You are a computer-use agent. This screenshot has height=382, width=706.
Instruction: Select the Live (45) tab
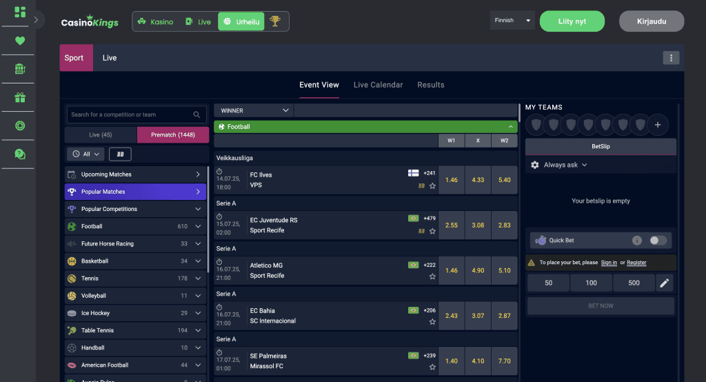[x=101, y=134]
